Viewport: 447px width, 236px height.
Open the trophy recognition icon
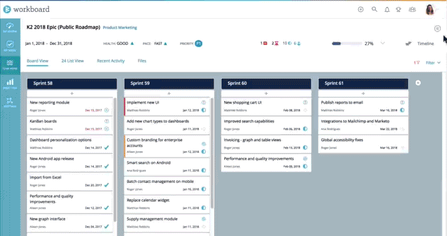click(399, 9)
